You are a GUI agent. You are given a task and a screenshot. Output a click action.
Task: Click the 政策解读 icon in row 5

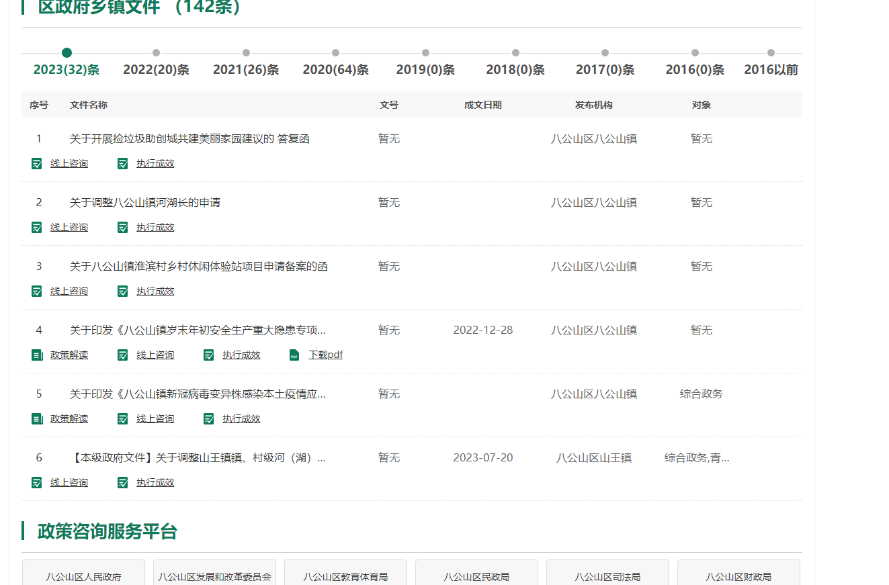pyautogui.click(x=37, y=418)
